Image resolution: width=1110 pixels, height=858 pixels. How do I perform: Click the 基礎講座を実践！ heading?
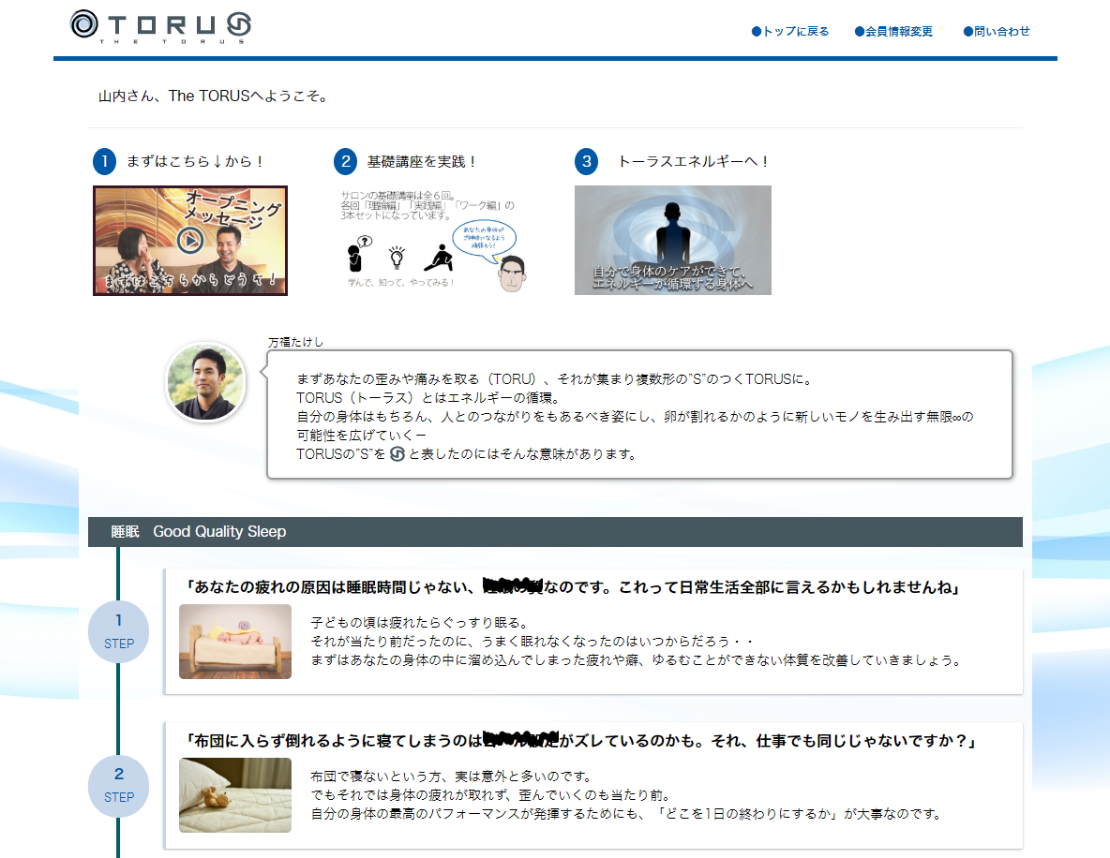pos(423,161)
